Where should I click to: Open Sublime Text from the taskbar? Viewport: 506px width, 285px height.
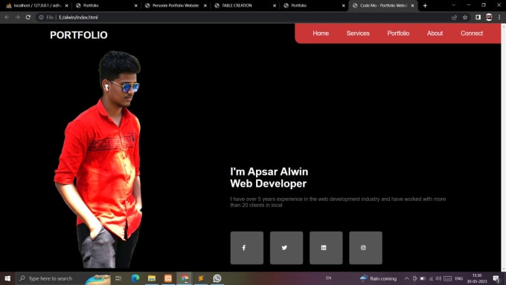(x=201, y=278)
